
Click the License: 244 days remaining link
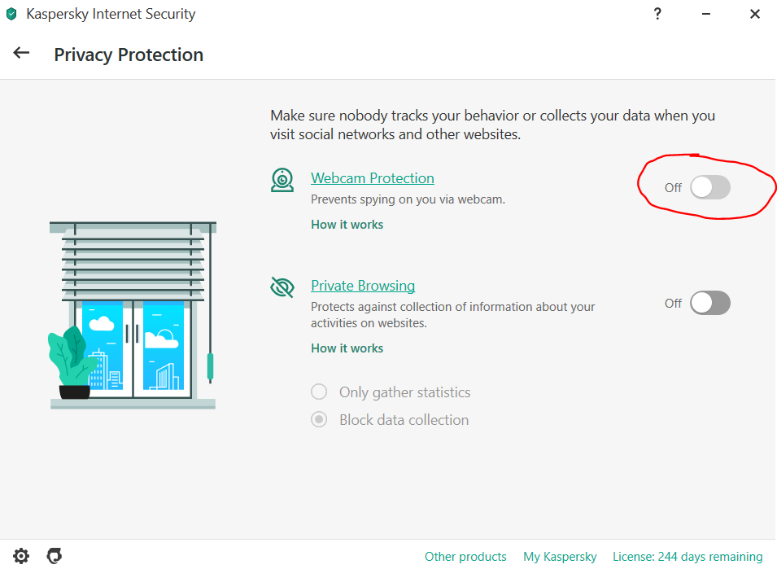click(x=688, y=557)
